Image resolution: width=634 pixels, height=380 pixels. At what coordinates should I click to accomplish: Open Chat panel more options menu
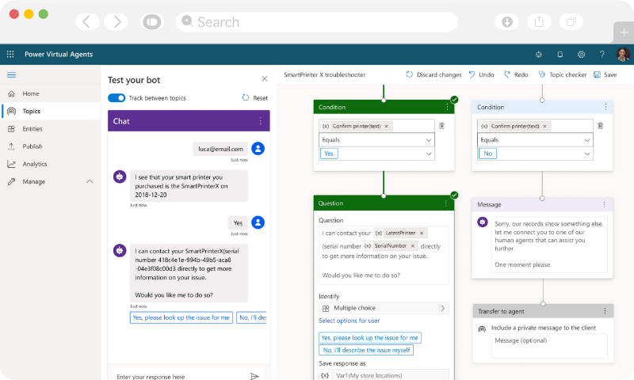260,121
